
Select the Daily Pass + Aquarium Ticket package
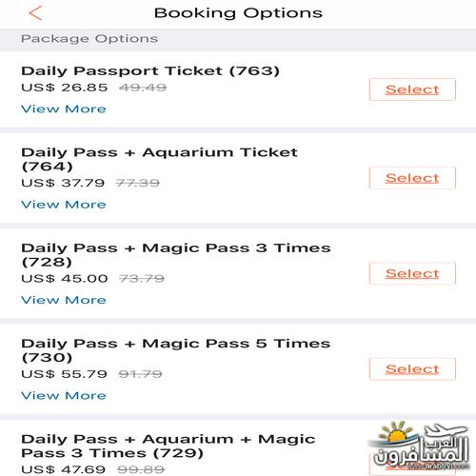412,178
